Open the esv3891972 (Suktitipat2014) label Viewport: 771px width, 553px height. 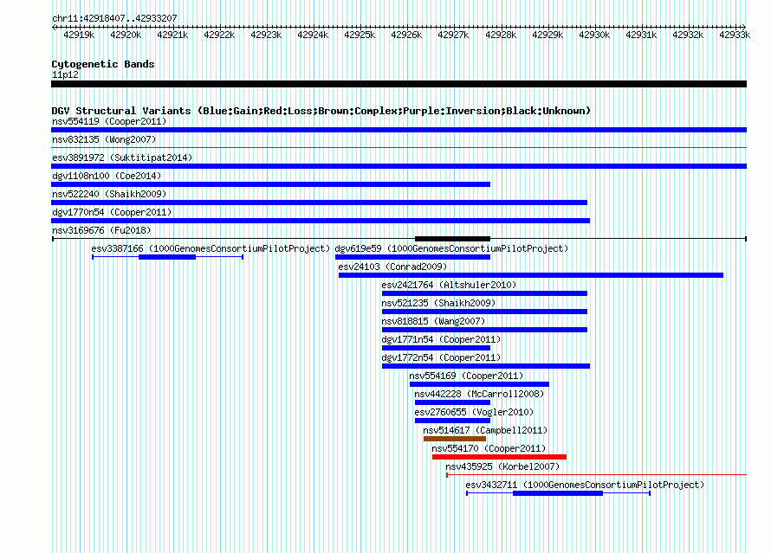point(122,158)
